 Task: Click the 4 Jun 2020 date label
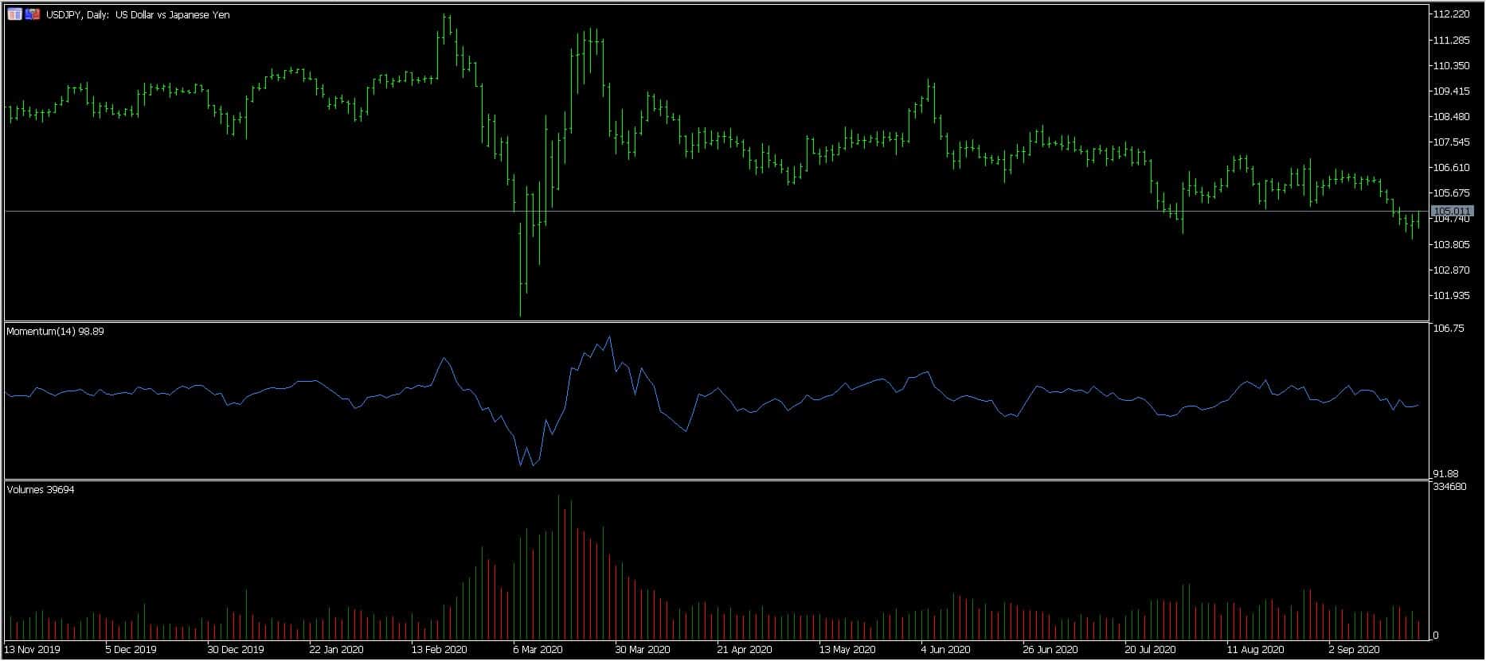point(945,649)
